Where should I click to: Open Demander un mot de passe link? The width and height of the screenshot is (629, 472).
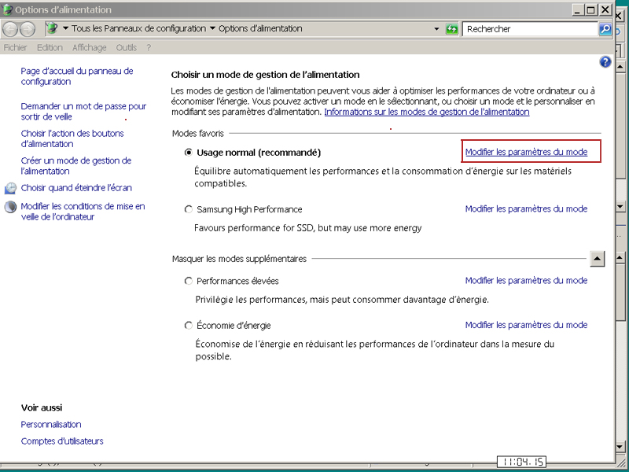[83, 112]
